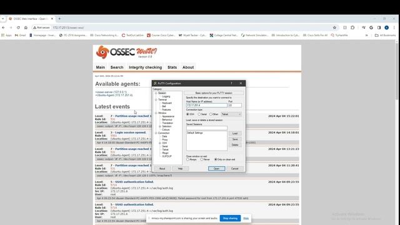Open the Apps bookmarks shortcut

[7, 35]
